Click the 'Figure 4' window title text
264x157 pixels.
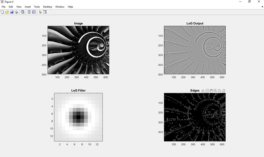pos(9,2)
